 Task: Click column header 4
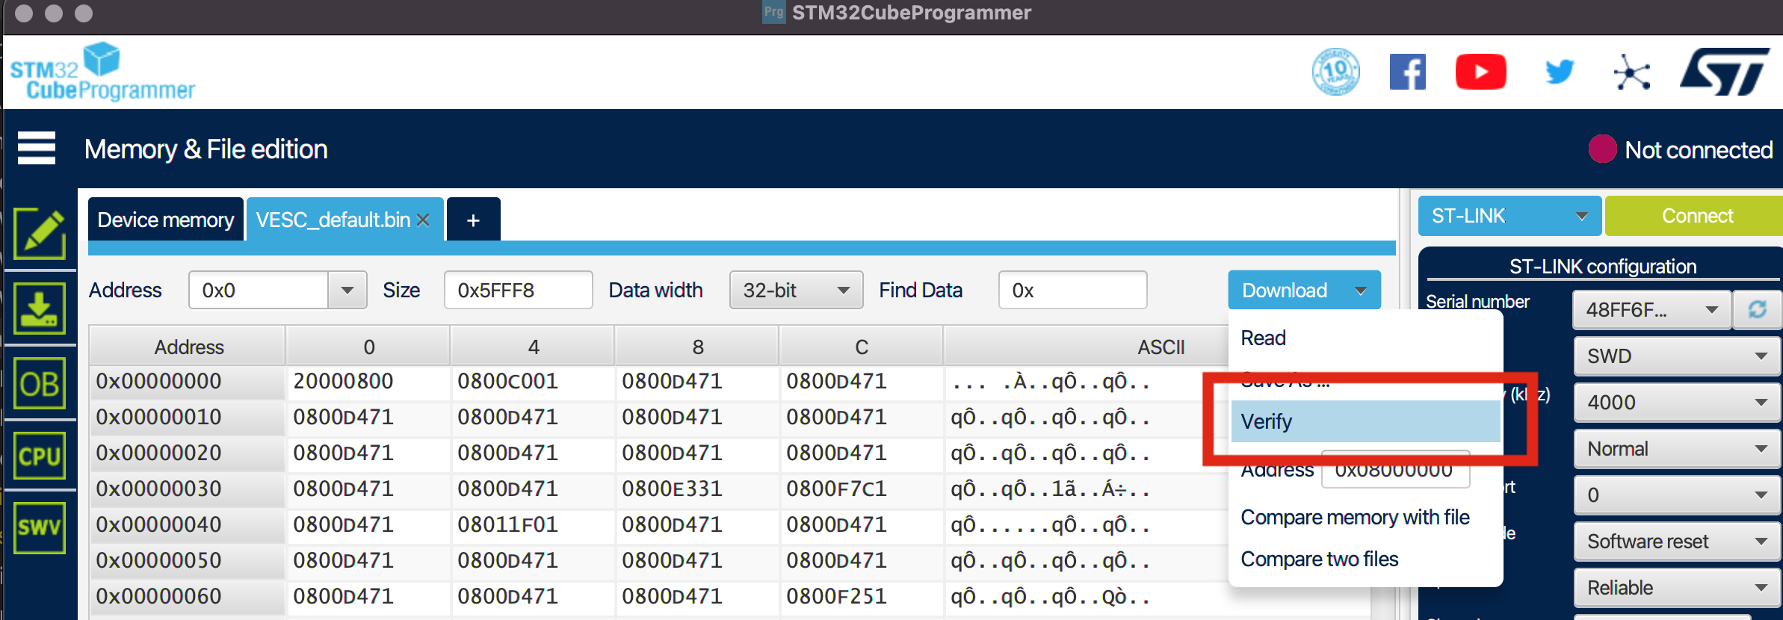[x=533, y=347]
